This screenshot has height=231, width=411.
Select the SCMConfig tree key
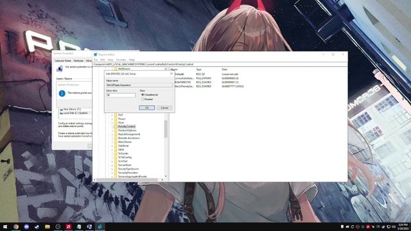tap(125, 157)
